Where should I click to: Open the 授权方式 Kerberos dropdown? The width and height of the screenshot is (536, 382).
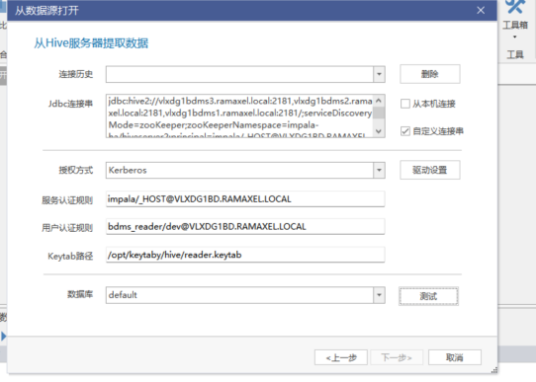[379, 170]
